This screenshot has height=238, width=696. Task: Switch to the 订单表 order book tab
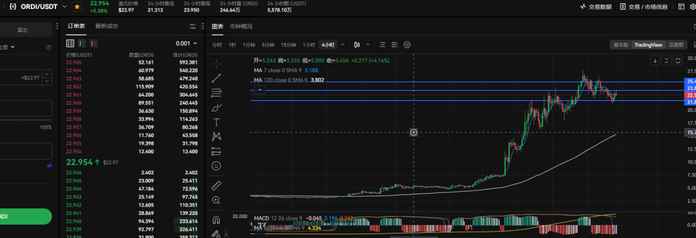click(76, 26)
